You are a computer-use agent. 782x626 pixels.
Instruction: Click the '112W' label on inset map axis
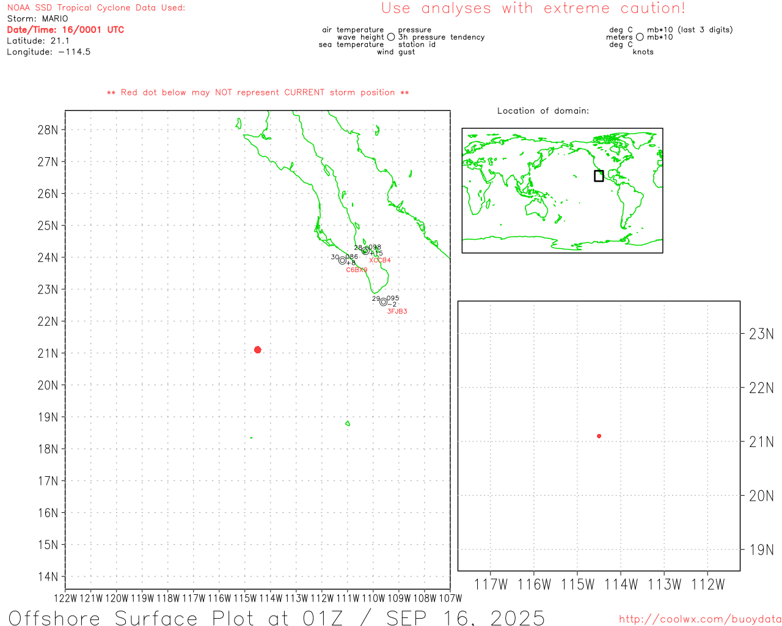(x=707, y=584)
